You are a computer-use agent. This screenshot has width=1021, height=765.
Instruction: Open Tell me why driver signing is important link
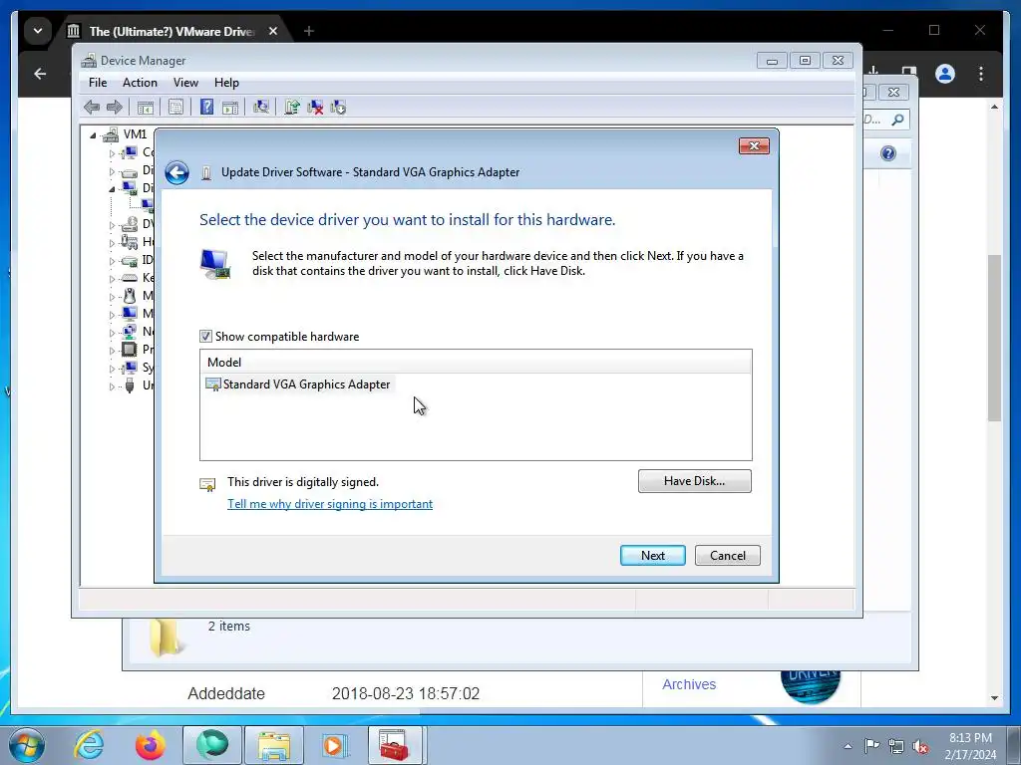tap(330, 504)
